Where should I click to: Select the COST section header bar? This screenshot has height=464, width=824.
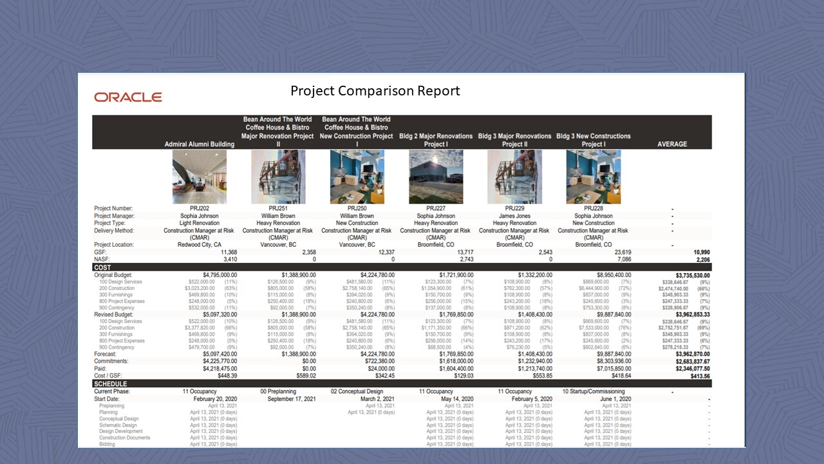point(402,267)
